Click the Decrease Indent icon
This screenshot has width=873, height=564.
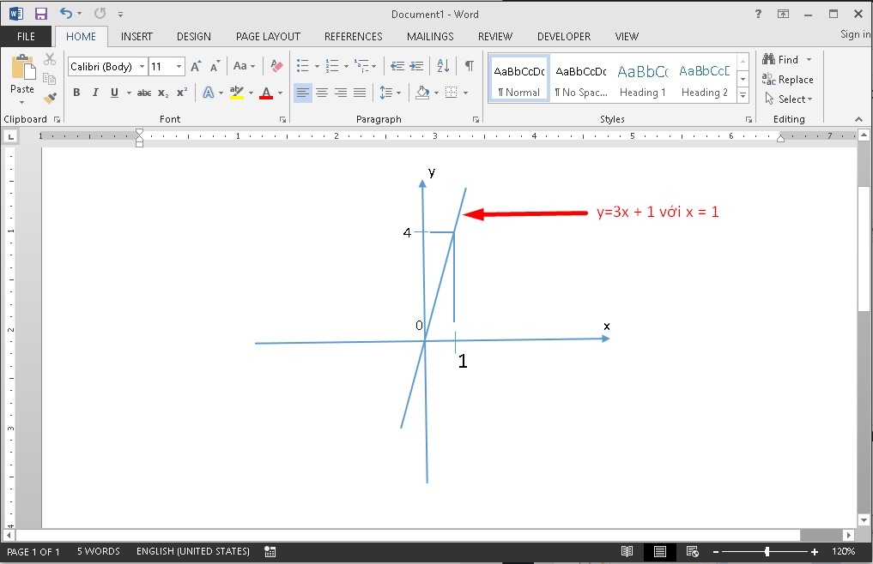click(397, 66)
